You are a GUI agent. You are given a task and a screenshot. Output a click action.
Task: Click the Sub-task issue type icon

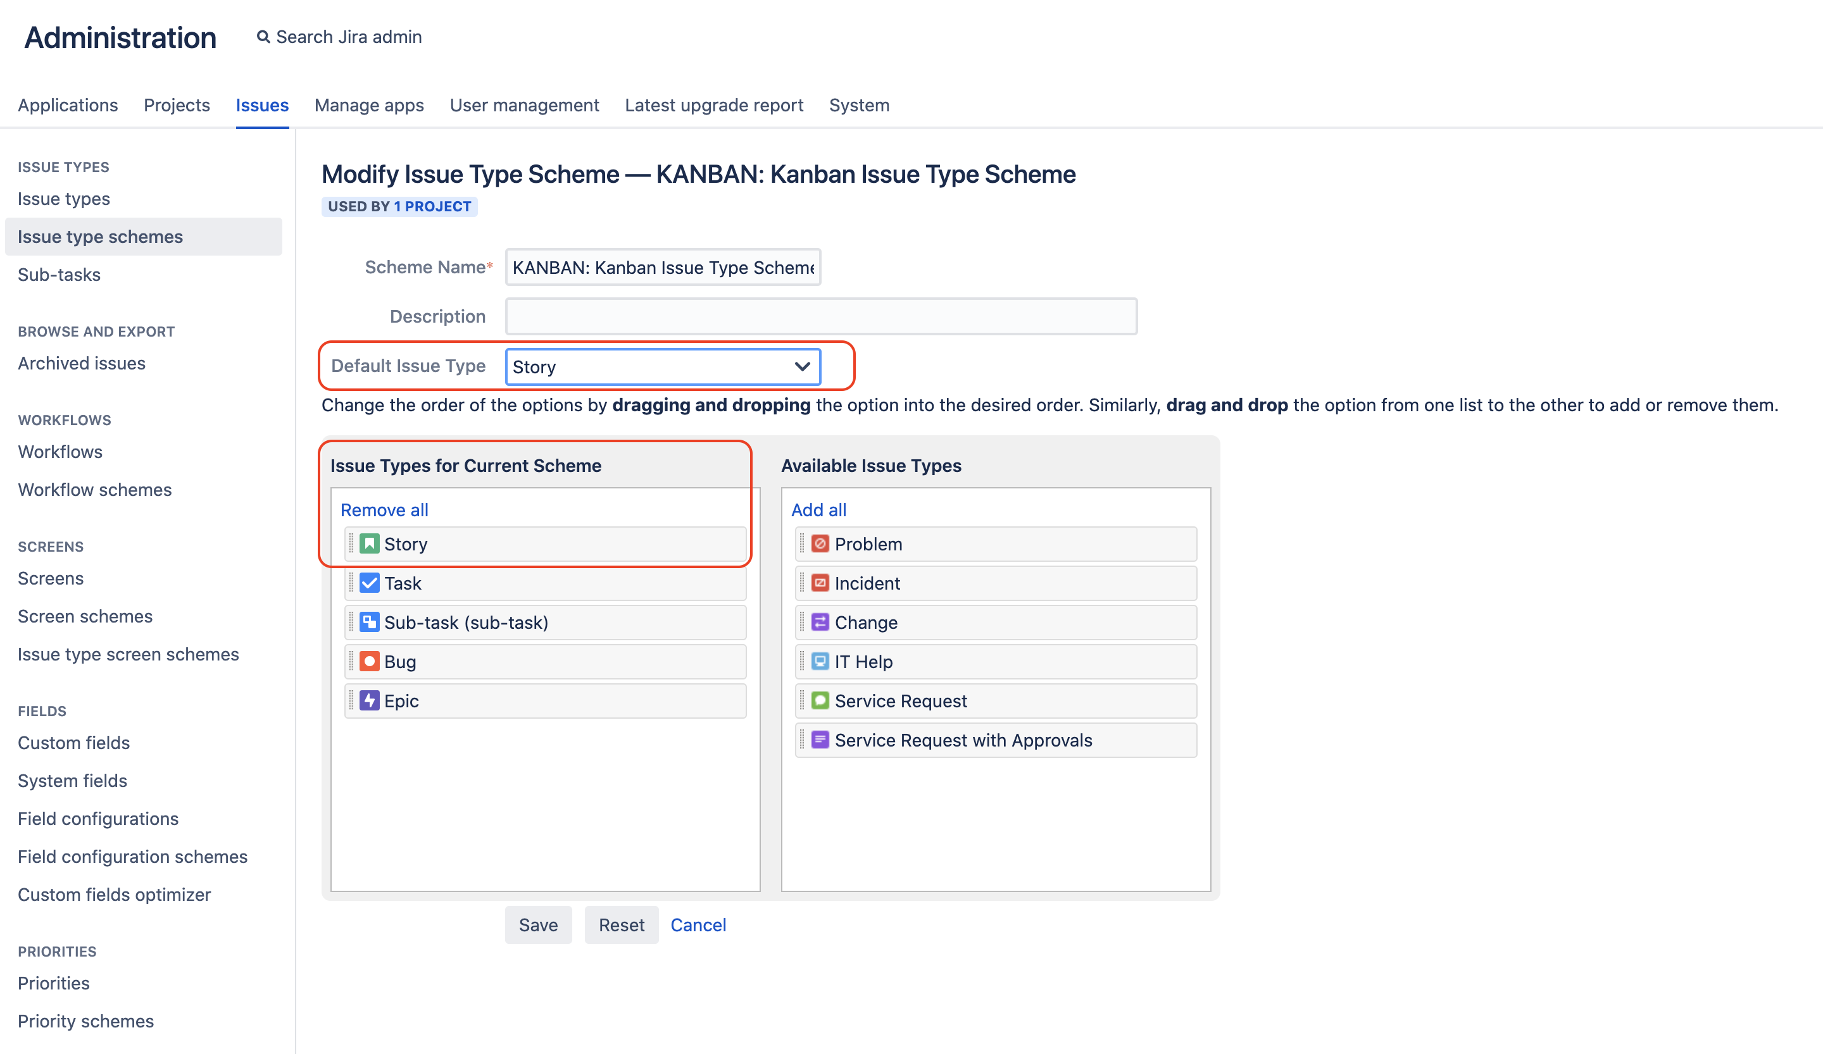click(369, 622)
